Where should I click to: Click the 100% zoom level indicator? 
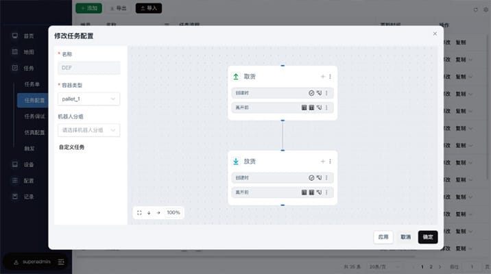click(173, 212)
